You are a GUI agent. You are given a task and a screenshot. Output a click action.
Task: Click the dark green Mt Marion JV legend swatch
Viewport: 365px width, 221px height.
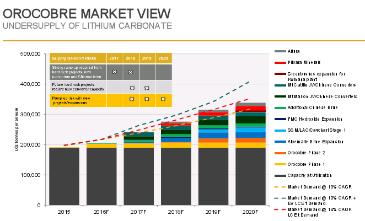(x=280, y=96)
